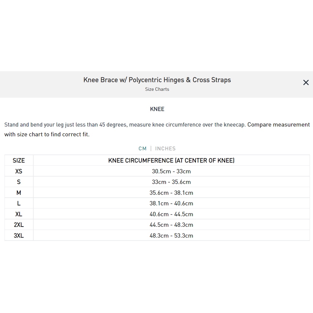Switch units to CM
313x313 pixels.
coord(142,149)
